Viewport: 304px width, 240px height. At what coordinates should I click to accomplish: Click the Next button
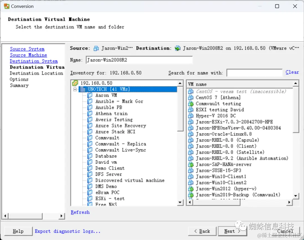point(233,231)
